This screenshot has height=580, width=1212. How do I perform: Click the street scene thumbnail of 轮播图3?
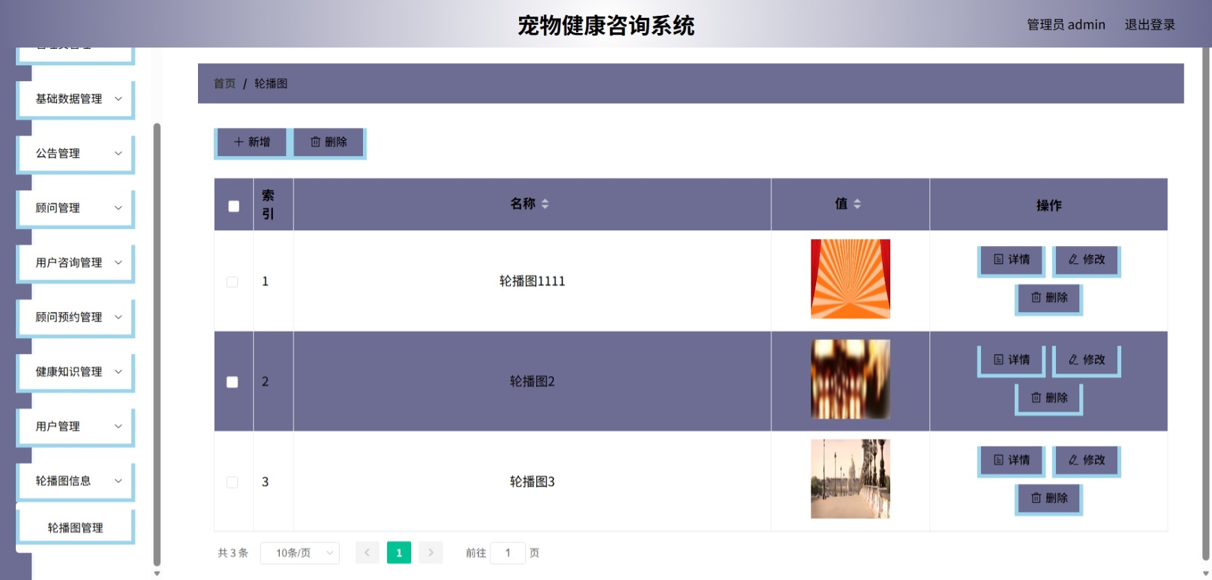click(x=850, y=479)
